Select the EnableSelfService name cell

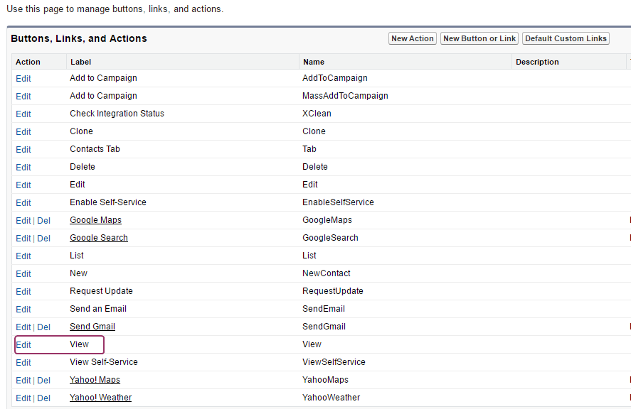(338, 202)
